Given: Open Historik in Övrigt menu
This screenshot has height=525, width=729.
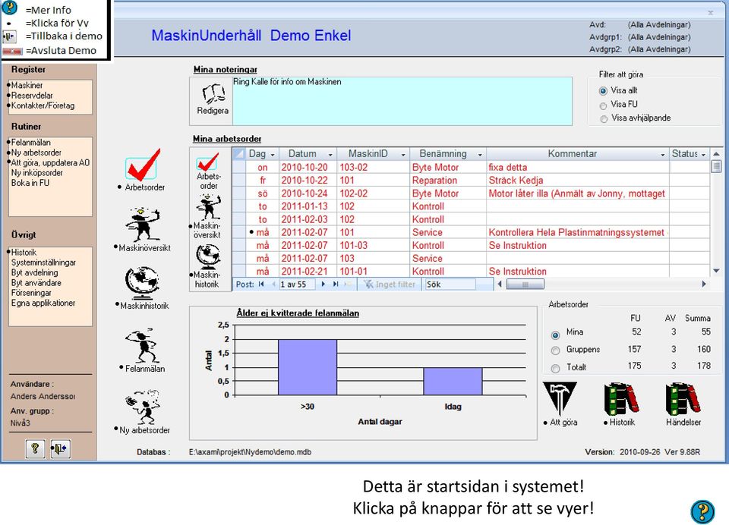Looking at the screenshot, I should 24,253.
